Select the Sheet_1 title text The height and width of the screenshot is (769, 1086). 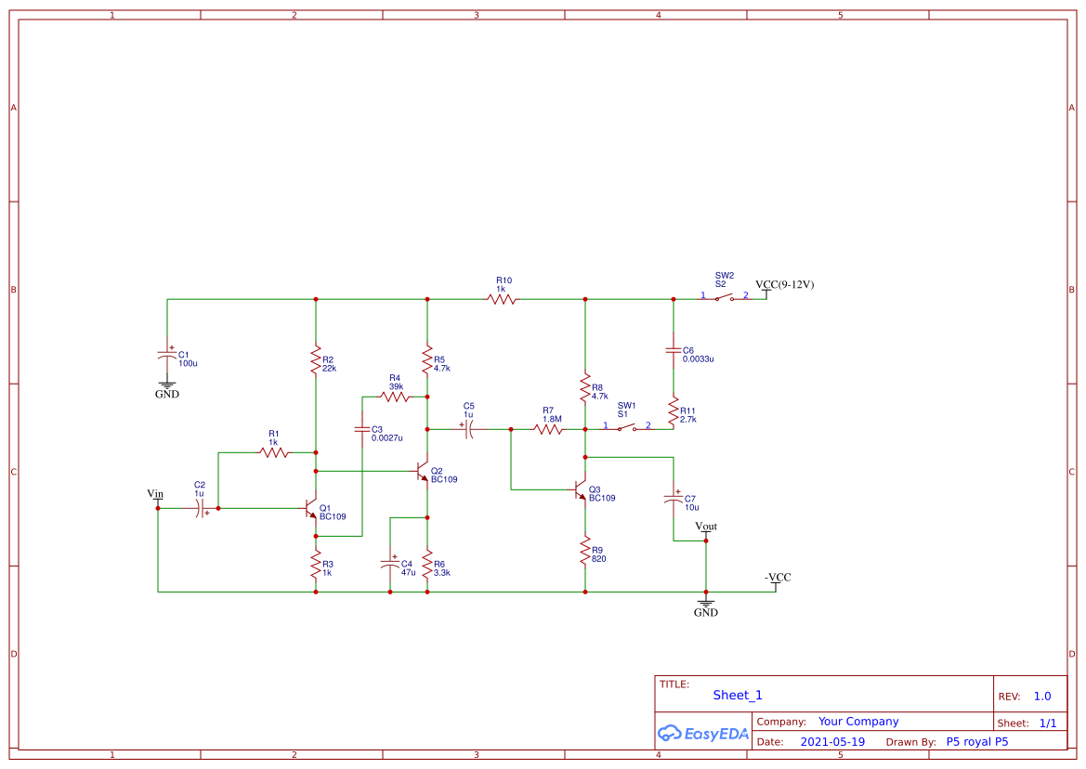(736, 695)
